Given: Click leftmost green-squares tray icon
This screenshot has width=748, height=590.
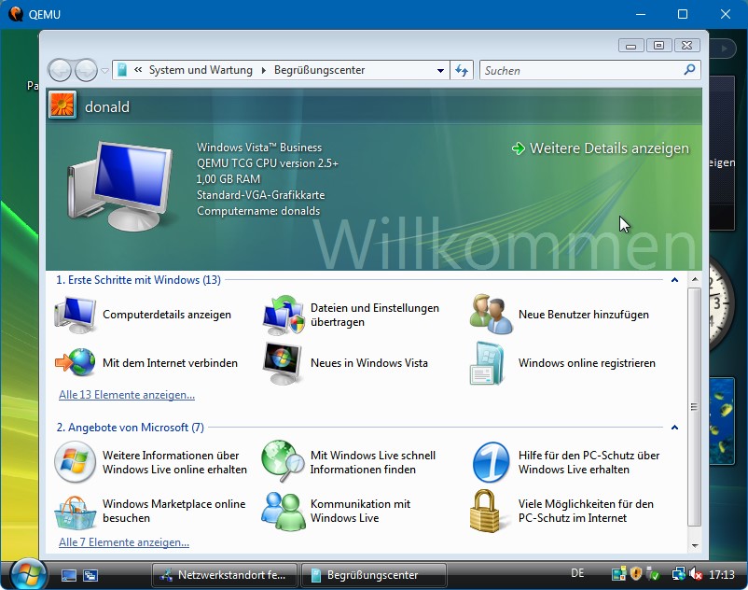Looking at the screenshot, I should [618, 573].
